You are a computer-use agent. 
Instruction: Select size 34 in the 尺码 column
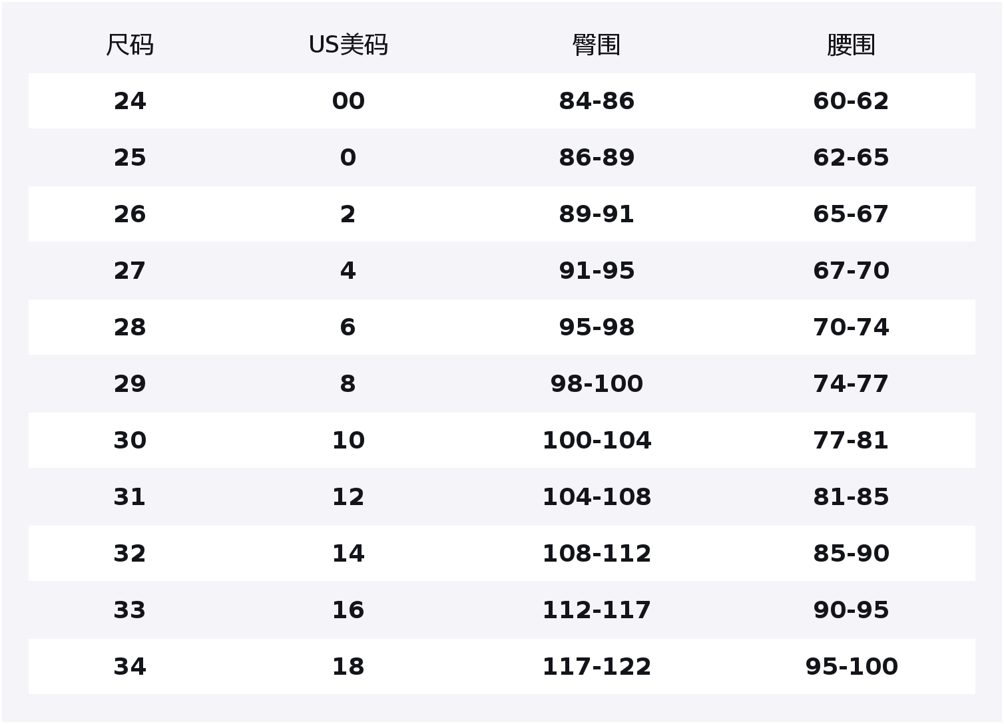(x=130, y=667)
